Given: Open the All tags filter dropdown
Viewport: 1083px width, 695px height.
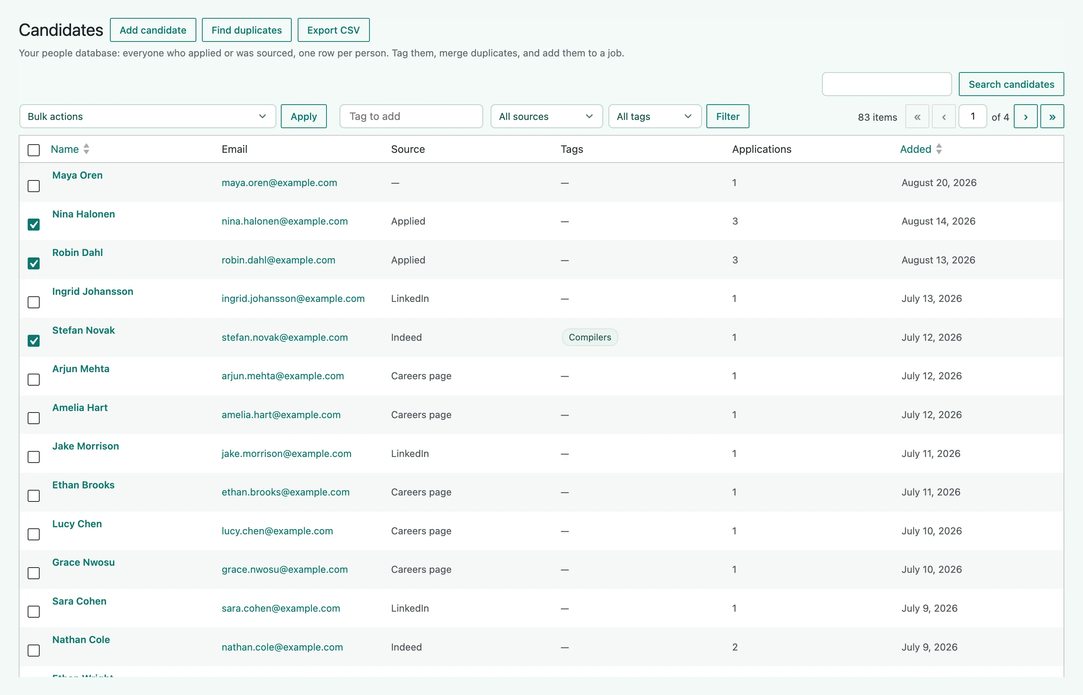Looking at the screenshot, I should pos(654,117).
